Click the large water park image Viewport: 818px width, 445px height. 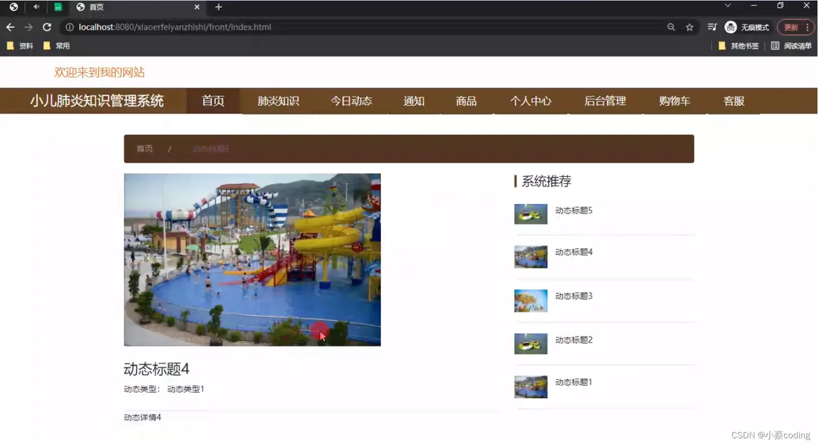tap(252, 260)
